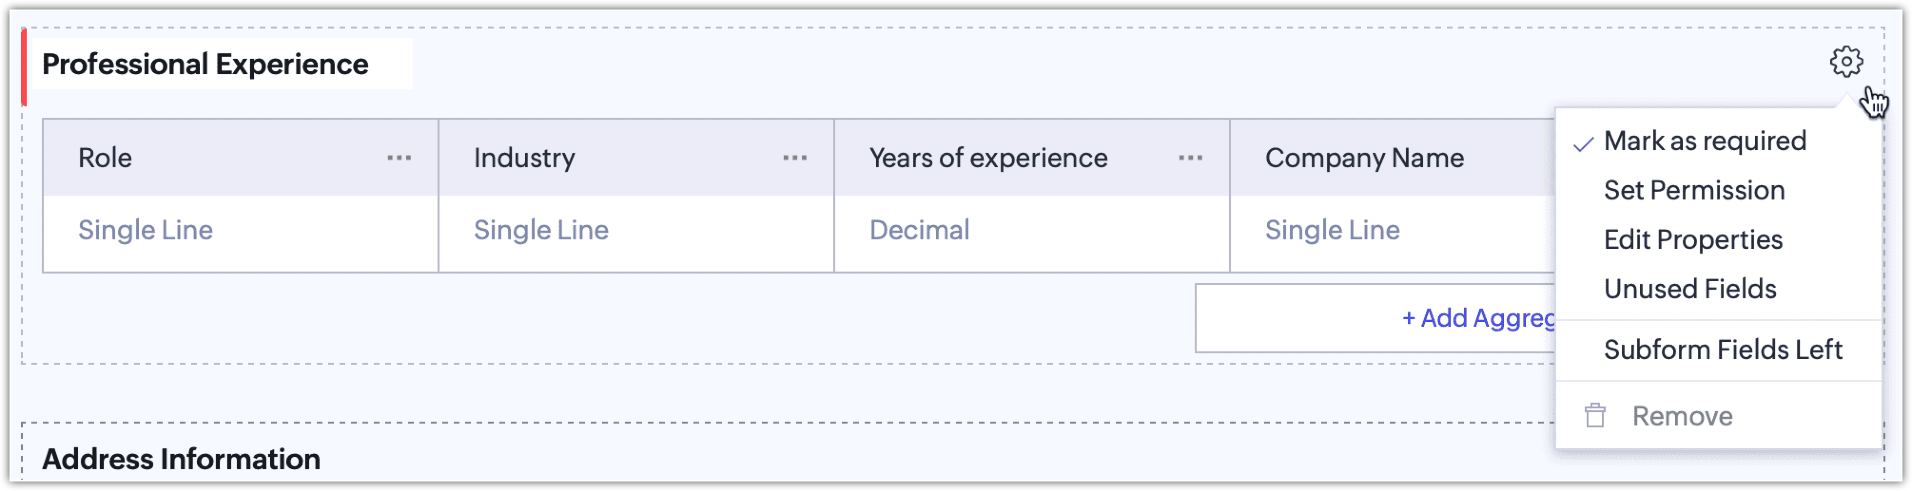Image resolution: width=1912 pixels, height=491 pixels.
Task: Open Role column three-dots options
Action: [x=400, y=158]
